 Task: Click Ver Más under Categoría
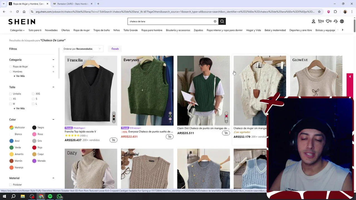pyautogui.click(x=19, y=76)
